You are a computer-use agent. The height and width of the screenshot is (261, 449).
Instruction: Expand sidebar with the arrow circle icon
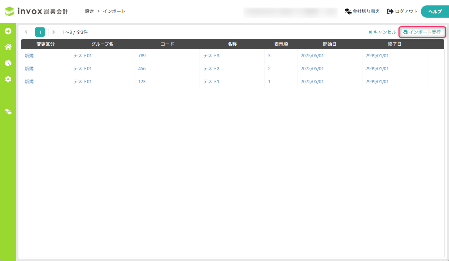click(x=8, y=31)
